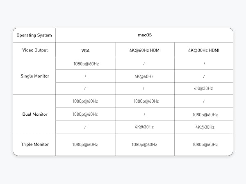246x184 pixels.
Task: Select the macOS header cell
Action: [144, 35]
